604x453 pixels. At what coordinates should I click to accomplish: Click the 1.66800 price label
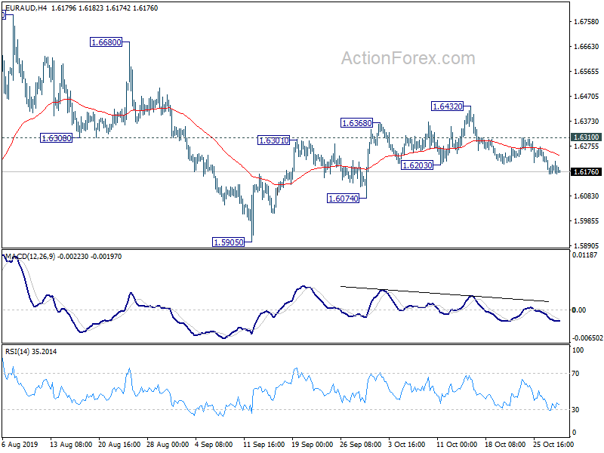tap(106, 42)
